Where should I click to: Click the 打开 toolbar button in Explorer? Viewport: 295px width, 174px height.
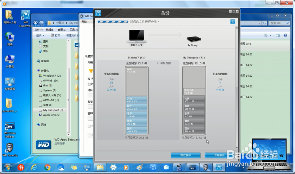(x=55, y=35)
